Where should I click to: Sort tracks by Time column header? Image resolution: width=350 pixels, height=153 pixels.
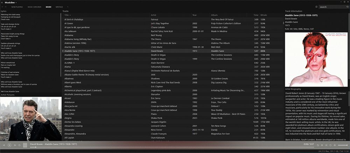pos(256,15)
